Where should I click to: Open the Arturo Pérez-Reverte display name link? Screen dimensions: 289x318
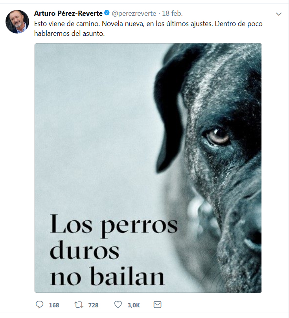[68, 13]
